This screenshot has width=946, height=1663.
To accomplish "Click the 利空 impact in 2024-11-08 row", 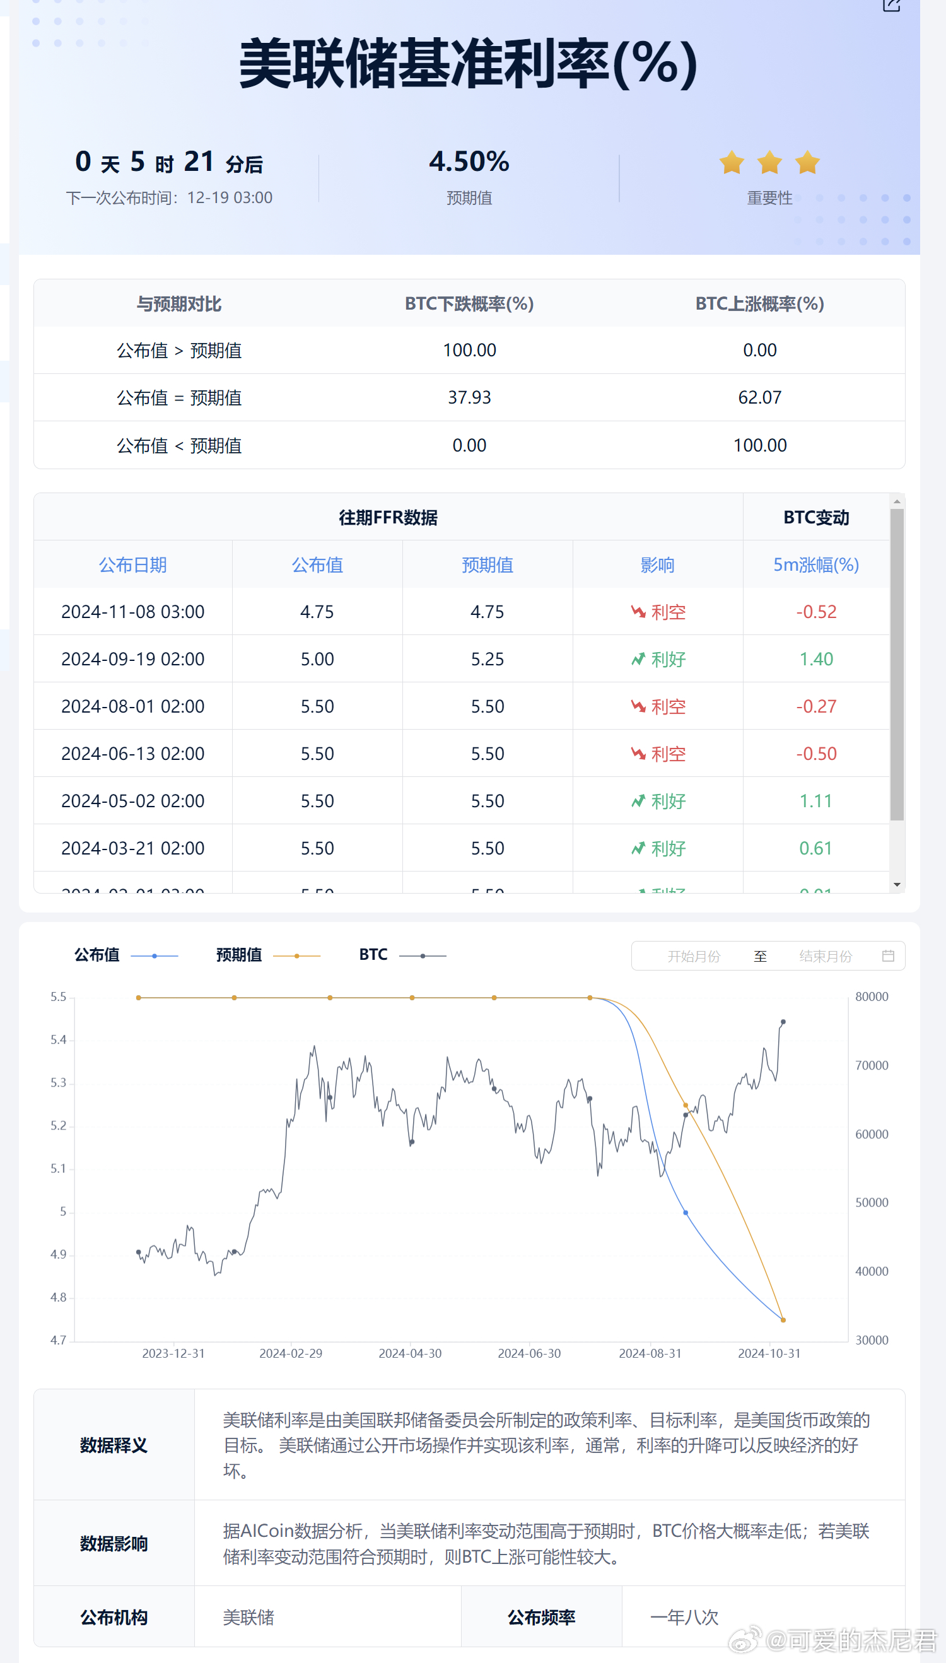I will coord(658,612).
